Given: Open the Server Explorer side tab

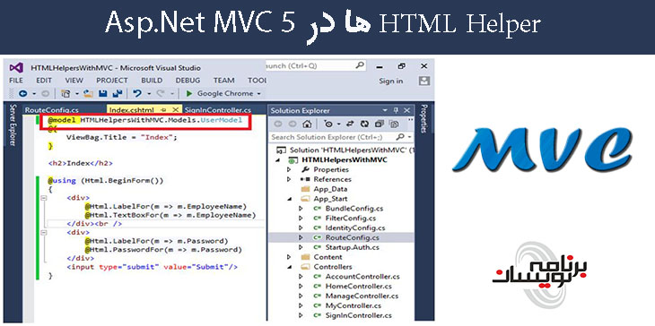Looking at the screenshot, I should (x=13, y=124).
